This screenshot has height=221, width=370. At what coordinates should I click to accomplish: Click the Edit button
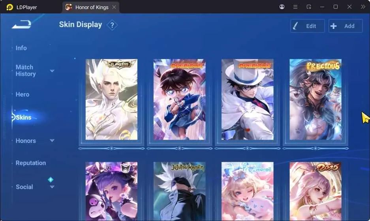pyautogui.click(x=308, y=26)
